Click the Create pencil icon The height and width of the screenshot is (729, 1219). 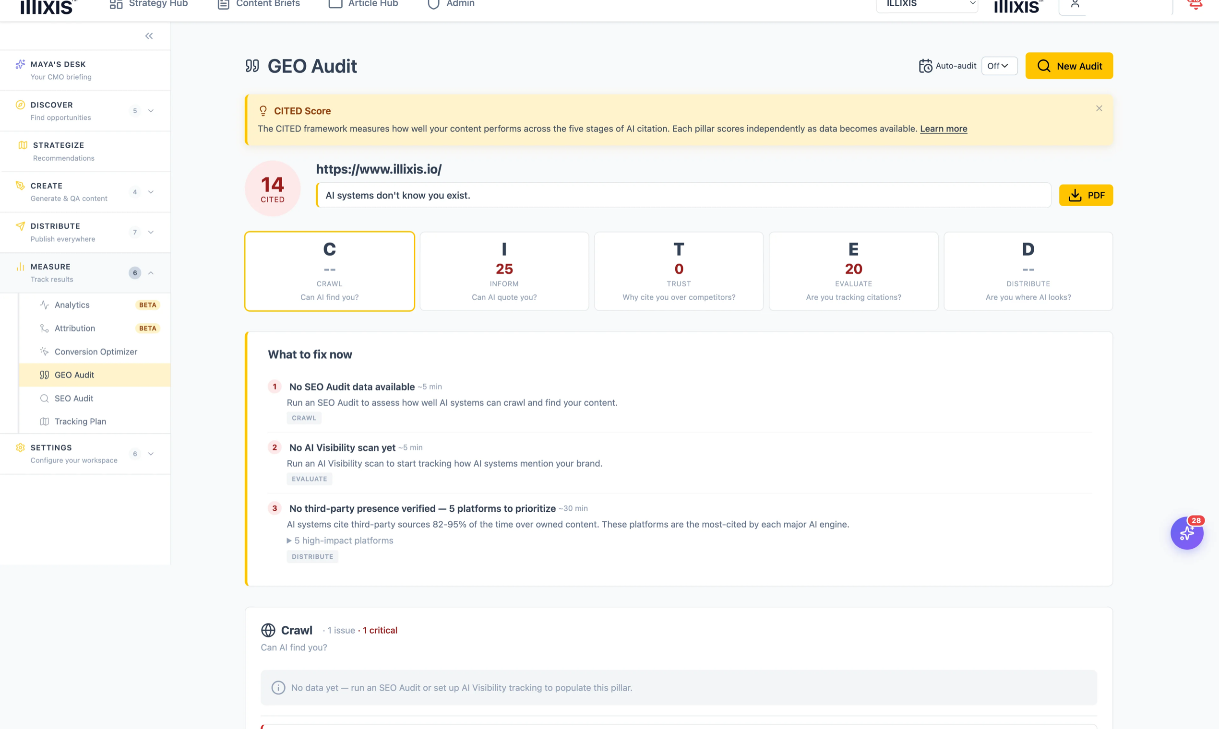coord(20,186)
